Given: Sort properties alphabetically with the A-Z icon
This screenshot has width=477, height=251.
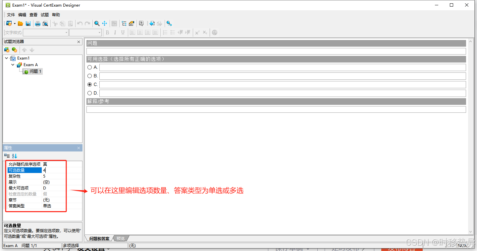Looking at the screenshot, I should [14, 156].
